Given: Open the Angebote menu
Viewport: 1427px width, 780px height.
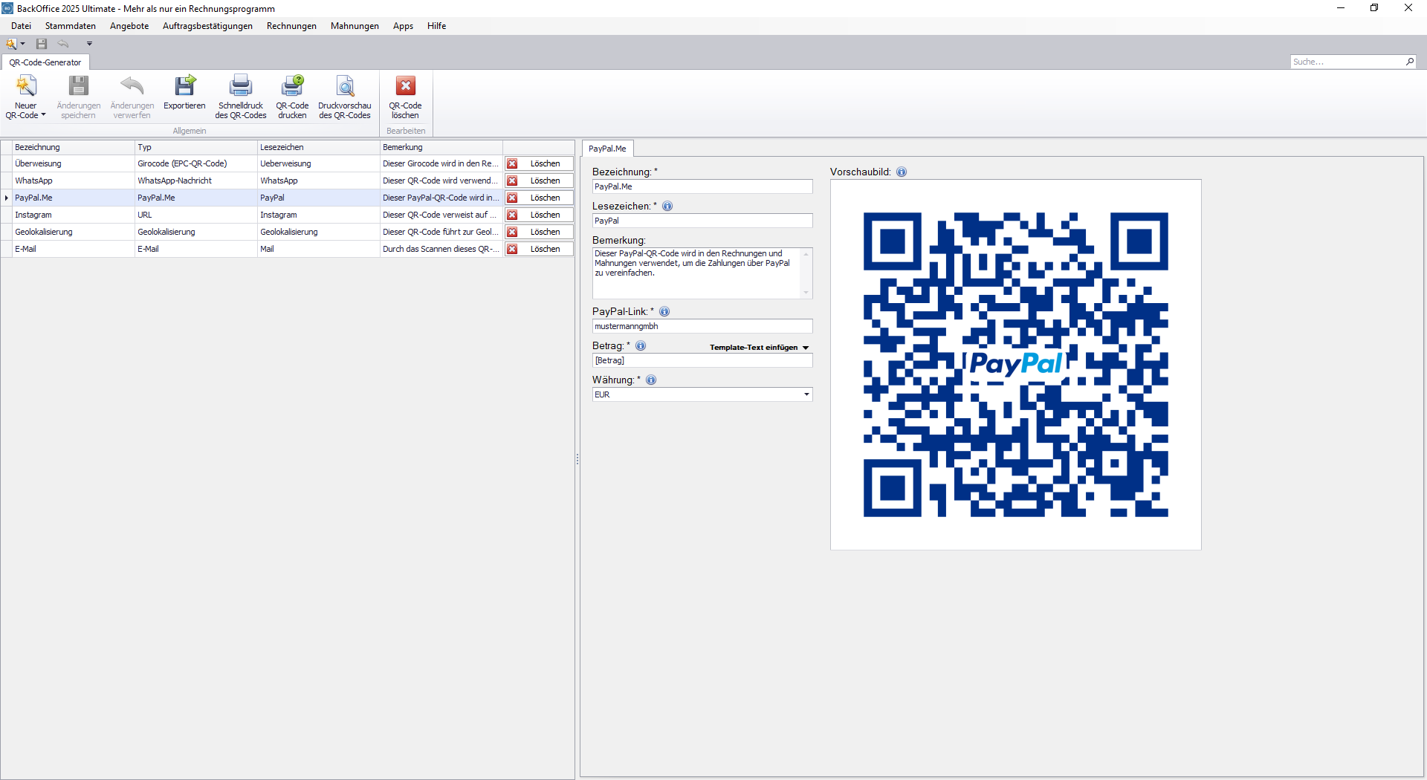Looking at the screenshot, I should point(129,26).
